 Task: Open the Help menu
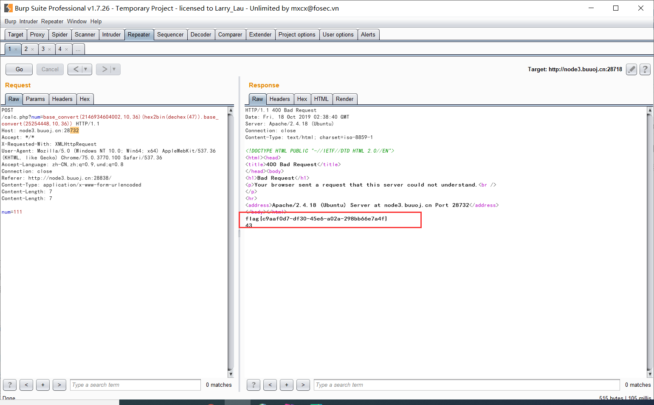coord(96,21)
